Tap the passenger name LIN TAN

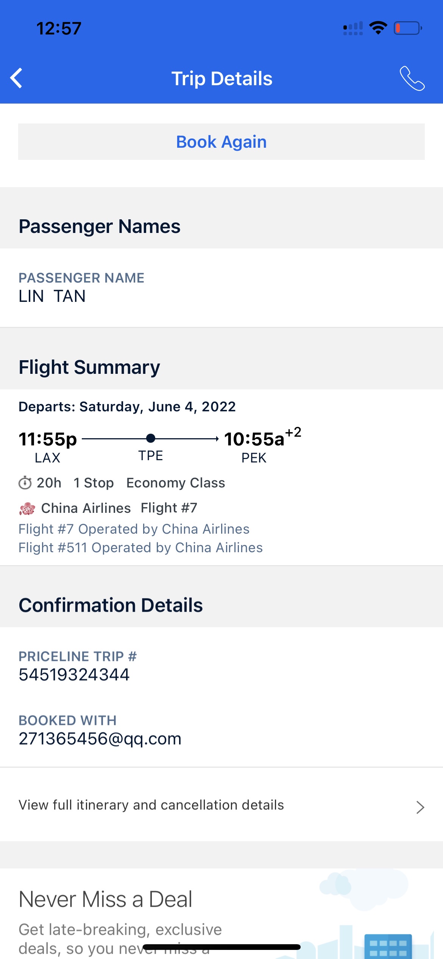[x=52, y=296]
